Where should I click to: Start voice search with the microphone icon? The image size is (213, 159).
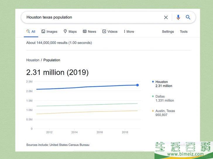click(178, 17)
